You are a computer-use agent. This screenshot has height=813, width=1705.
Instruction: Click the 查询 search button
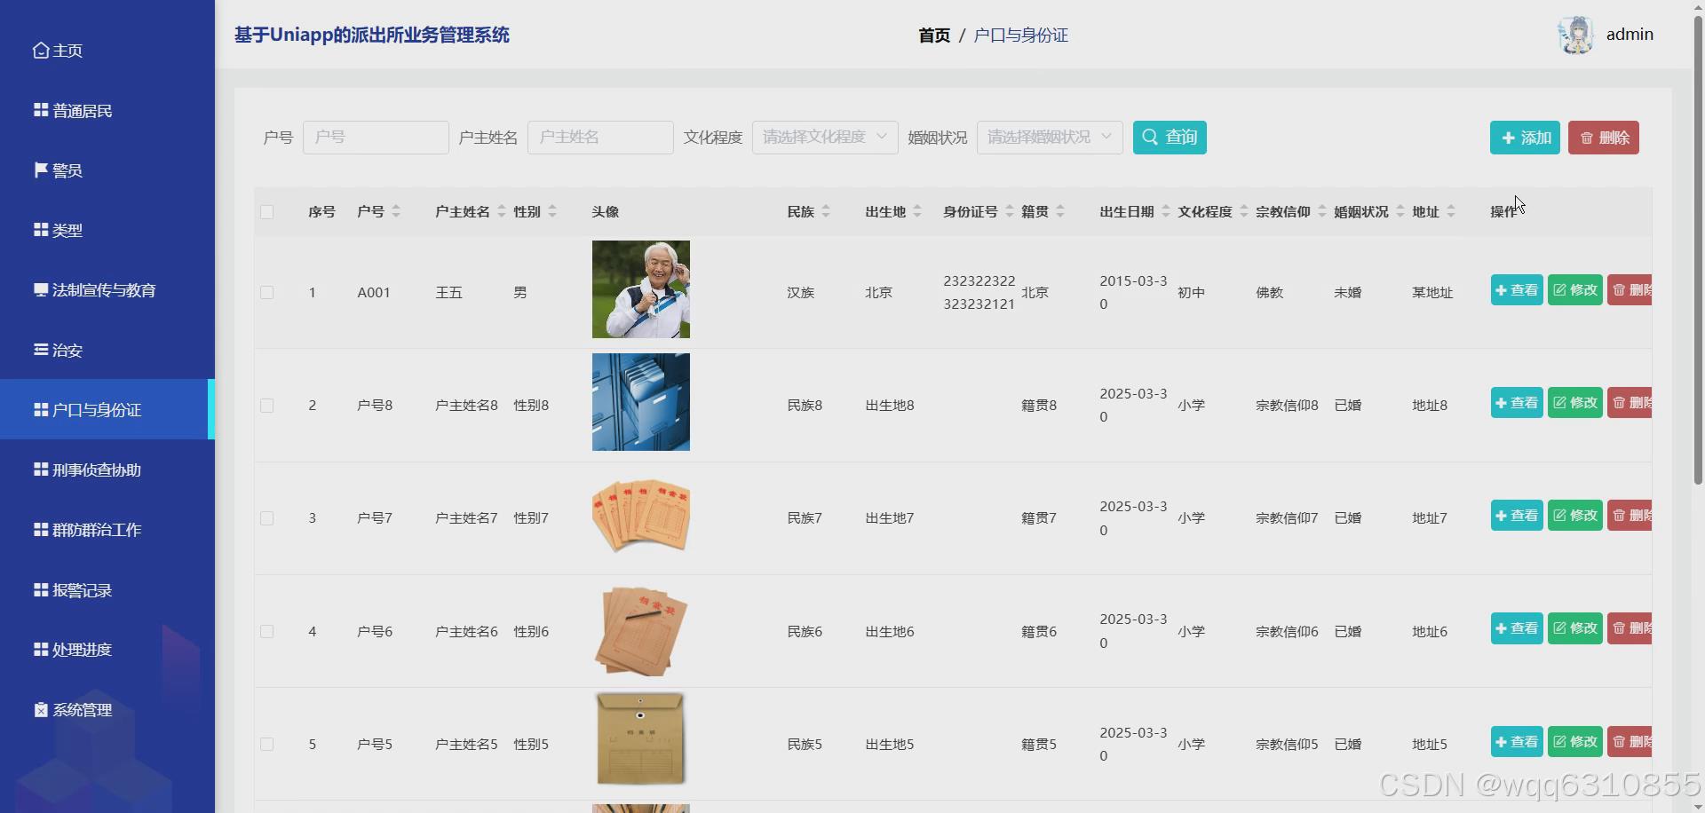1170,138
